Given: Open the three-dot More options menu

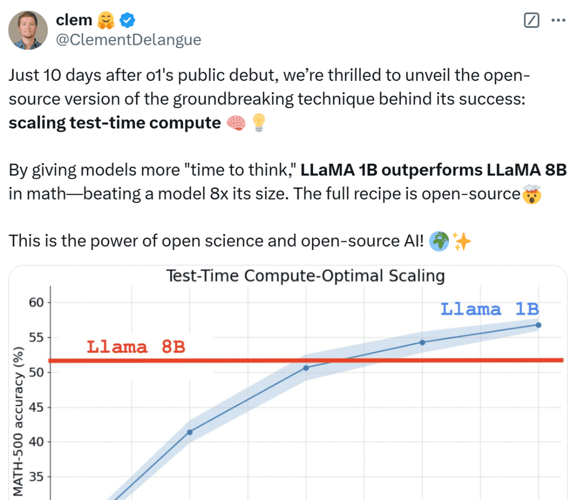Looking at the screenshot, I should pyautogui.click(x=558, y=21).
